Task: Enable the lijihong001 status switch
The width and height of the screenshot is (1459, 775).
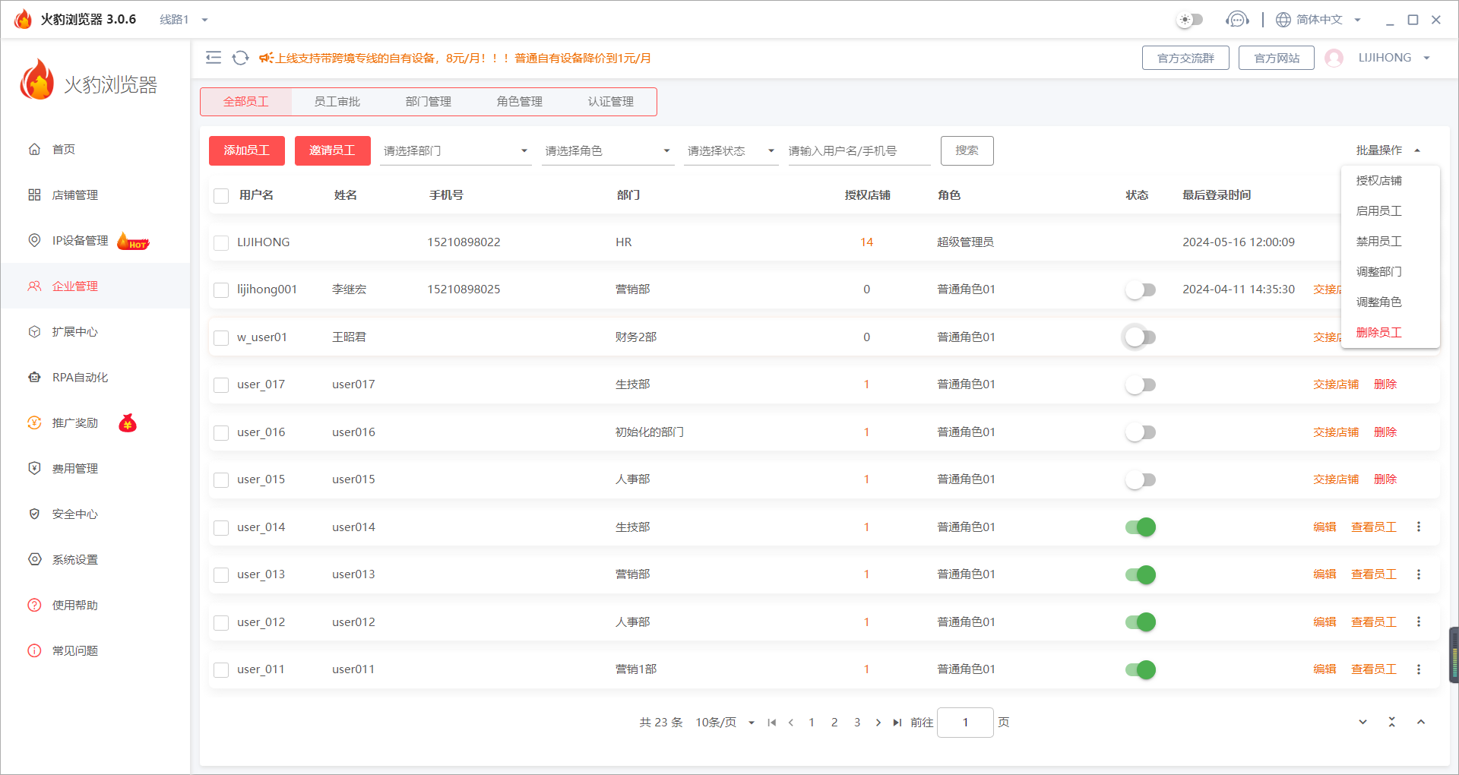Action: (x=1141, y=289)
